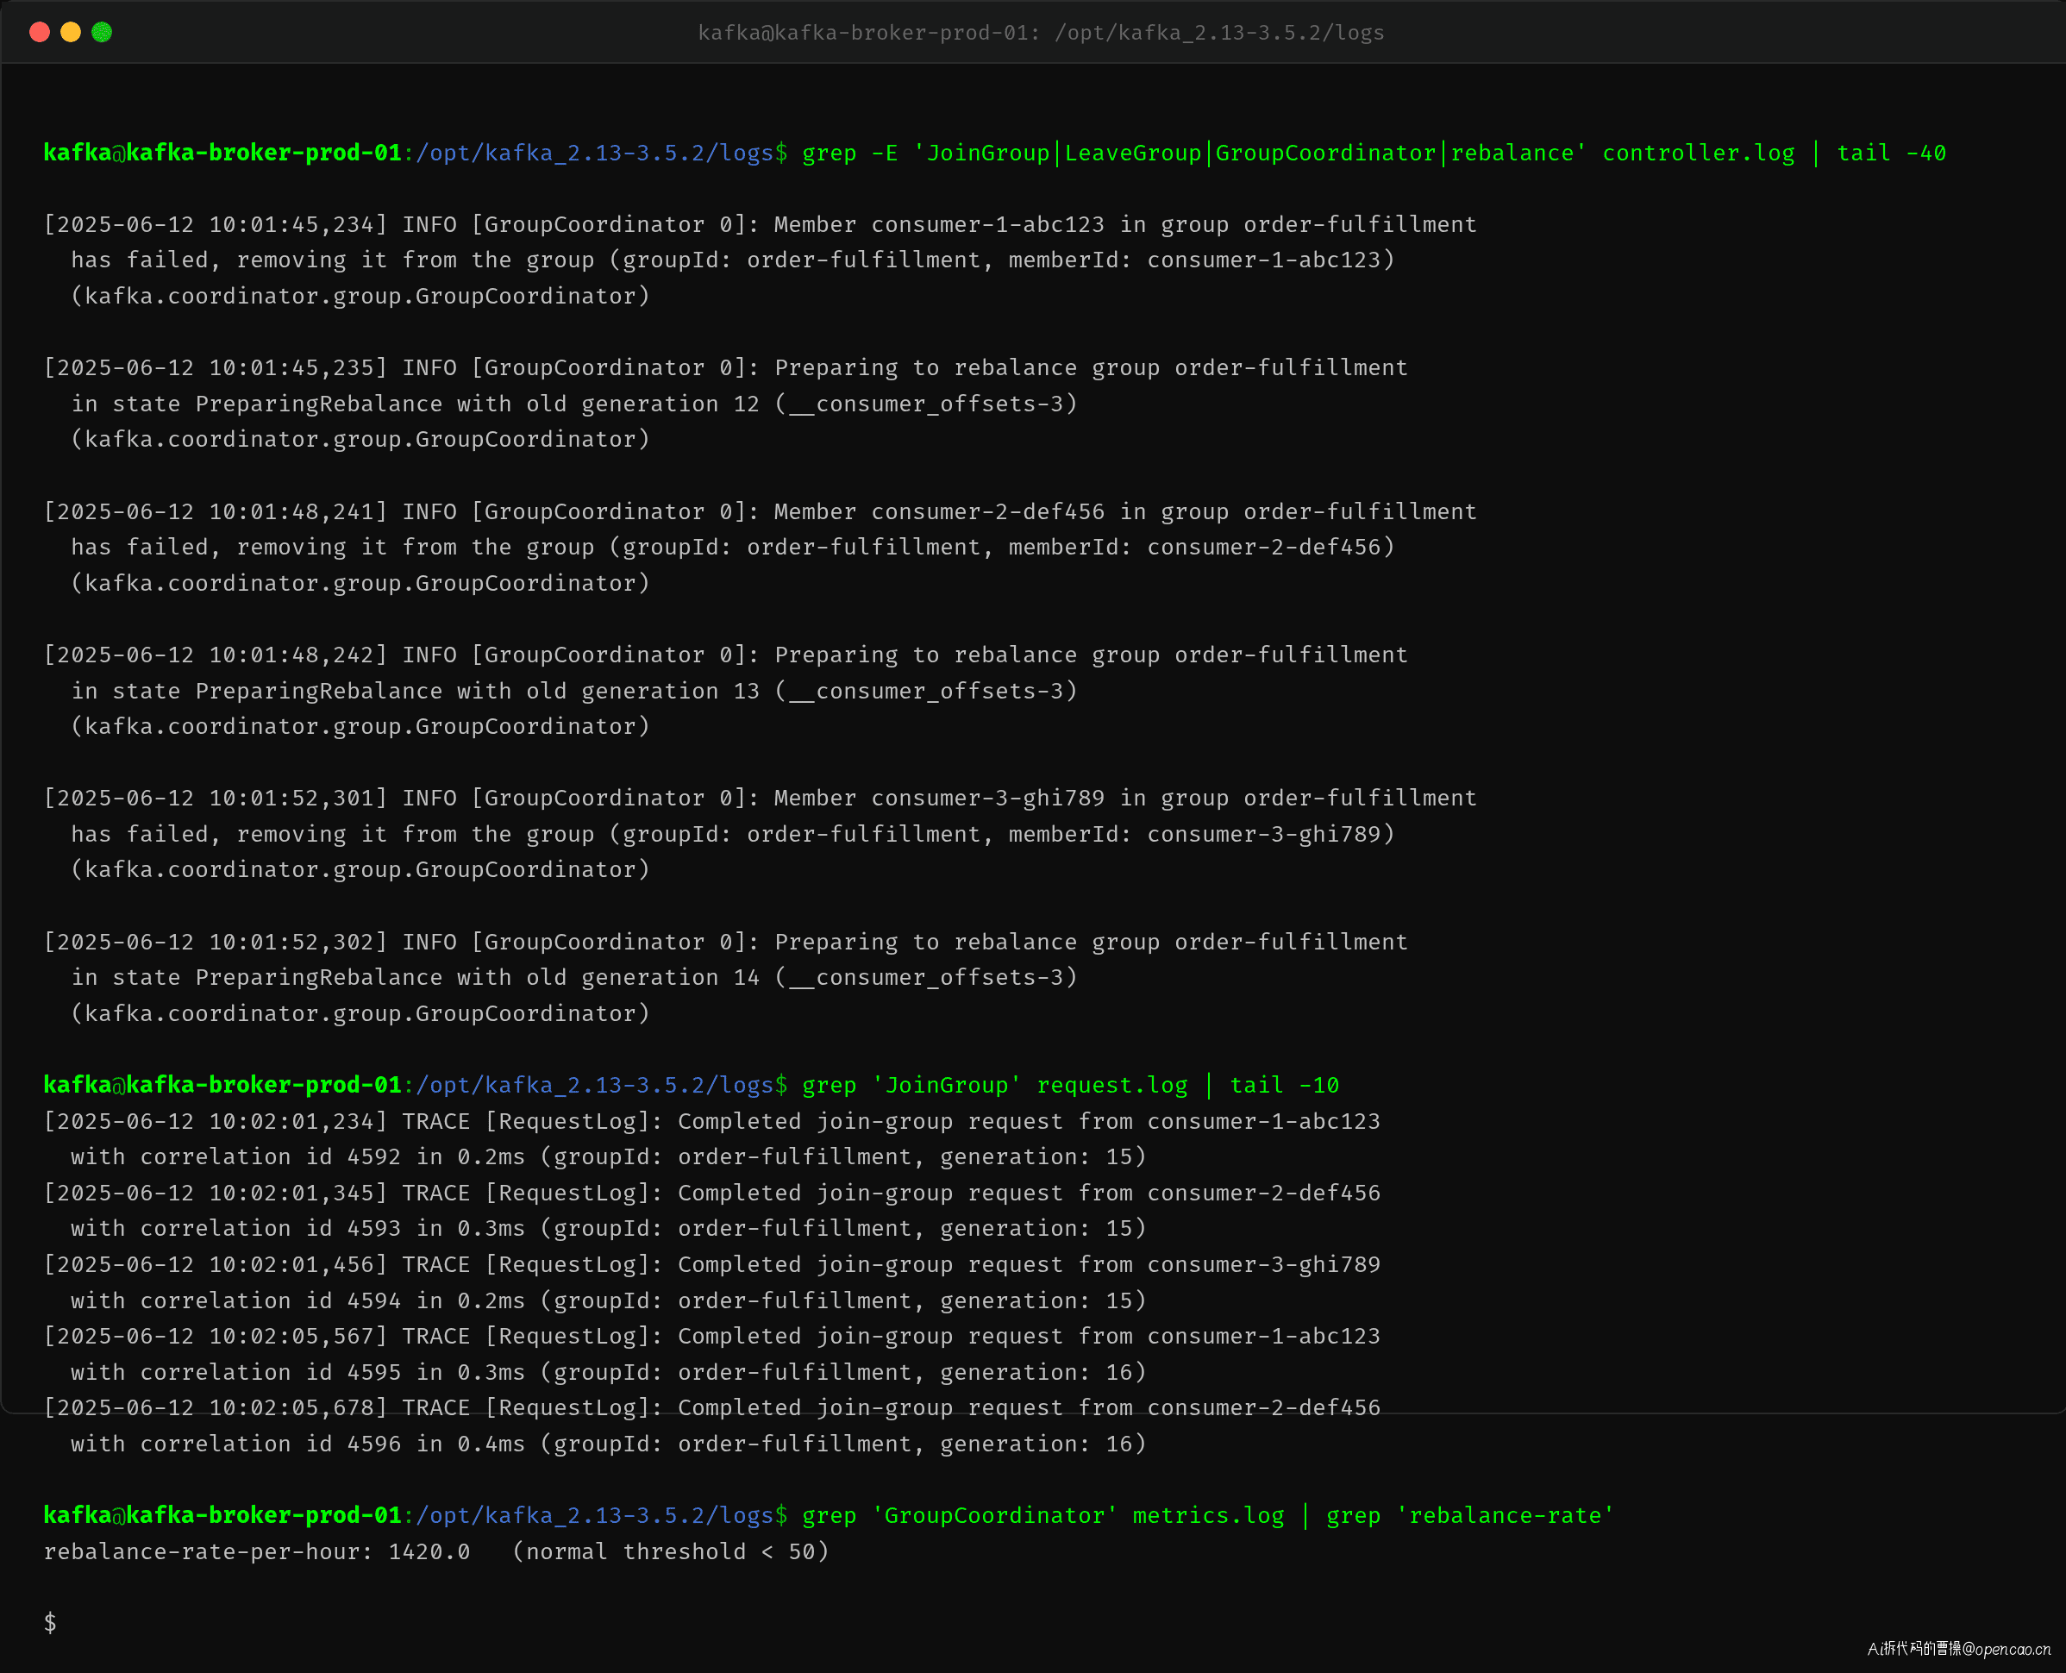Click the red close window button
Screen dimensions: 2066x1673
pyautogui.click(x=40, y=32)
